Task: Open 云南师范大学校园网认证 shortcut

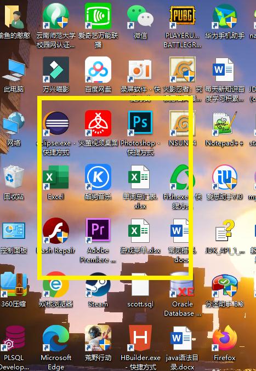Action: coord(56,16)
